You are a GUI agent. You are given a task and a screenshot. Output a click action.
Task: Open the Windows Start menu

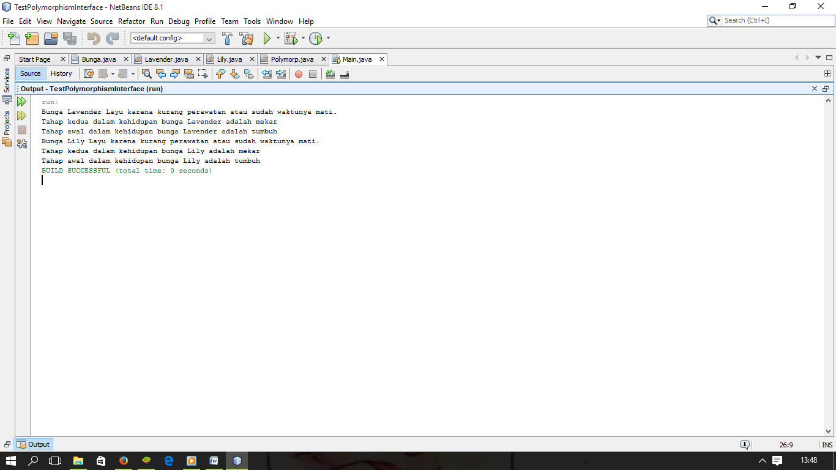tap(10, 461)
